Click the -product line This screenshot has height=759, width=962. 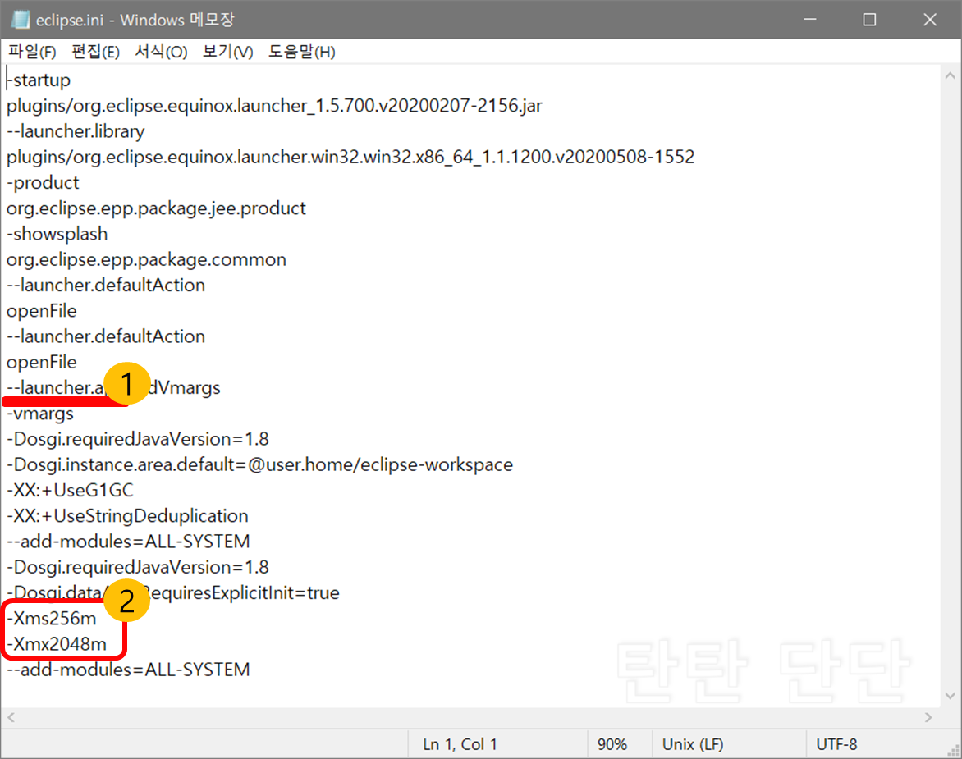click(x=43, y=183)
